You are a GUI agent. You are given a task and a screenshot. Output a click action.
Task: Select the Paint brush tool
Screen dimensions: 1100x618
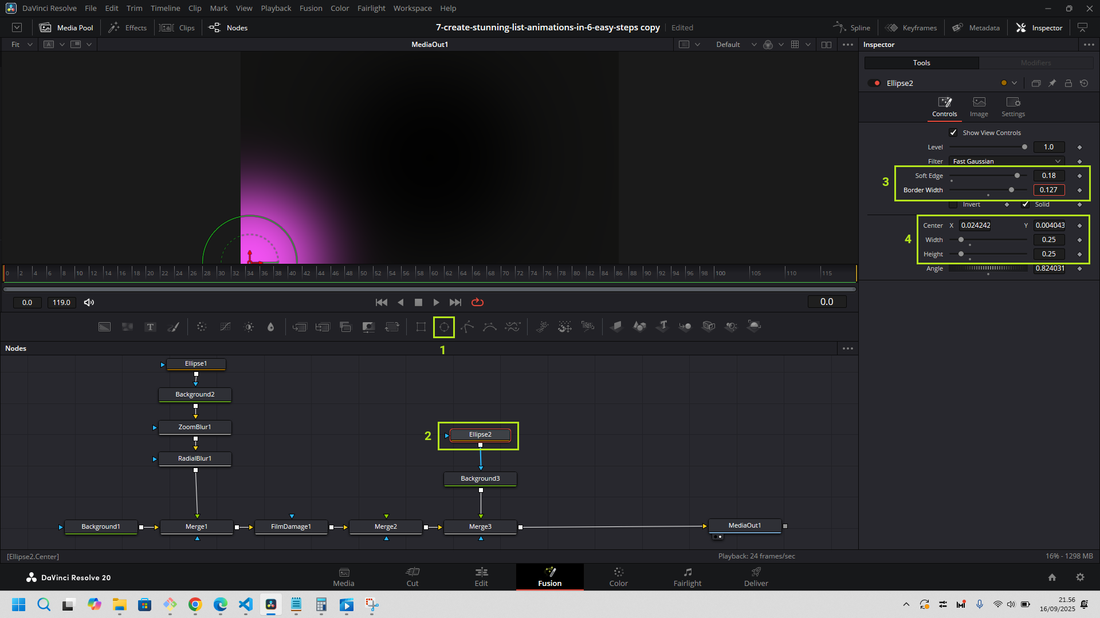tap(173, 327)
